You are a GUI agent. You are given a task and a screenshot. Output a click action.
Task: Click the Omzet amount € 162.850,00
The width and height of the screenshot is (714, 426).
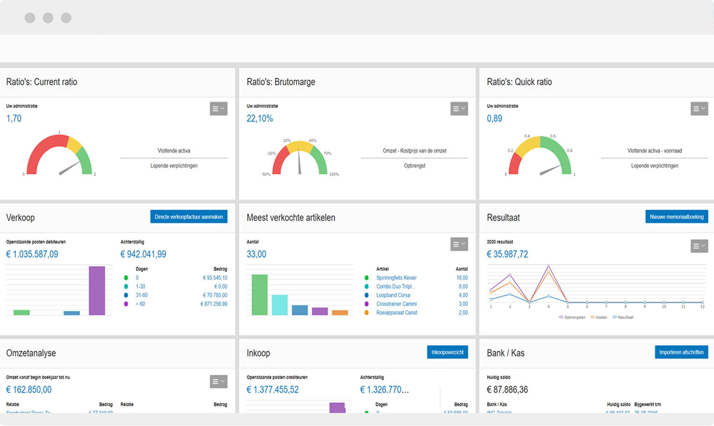tap(29, 389)
